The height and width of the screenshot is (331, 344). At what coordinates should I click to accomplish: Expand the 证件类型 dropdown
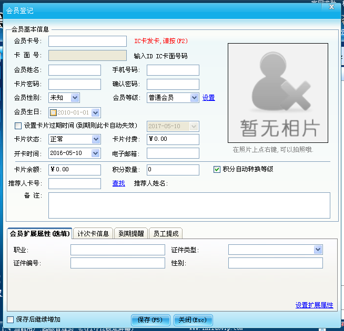tap(318, 250)
